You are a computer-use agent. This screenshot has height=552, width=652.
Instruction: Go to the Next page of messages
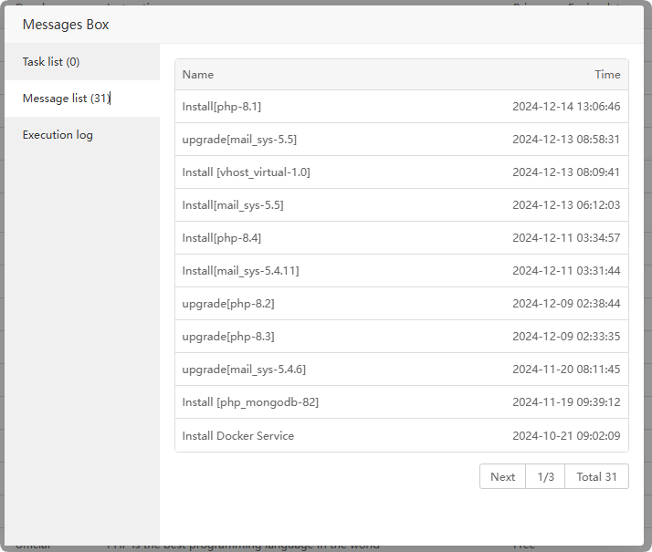(502, 476)
